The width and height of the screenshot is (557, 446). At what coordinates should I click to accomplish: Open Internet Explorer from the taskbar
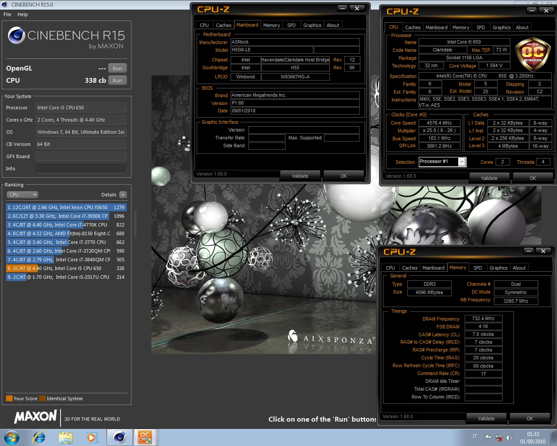point(39,437)
